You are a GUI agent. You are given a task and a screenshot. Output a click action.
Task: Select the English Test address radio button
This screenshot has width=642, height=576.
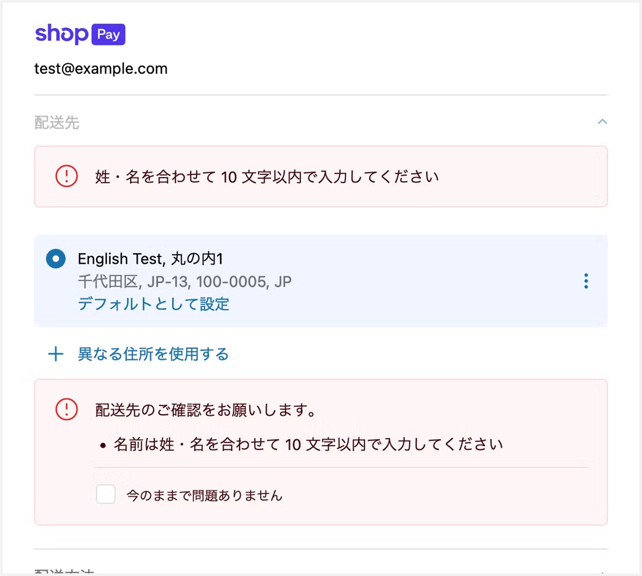(x=56, y=259)
